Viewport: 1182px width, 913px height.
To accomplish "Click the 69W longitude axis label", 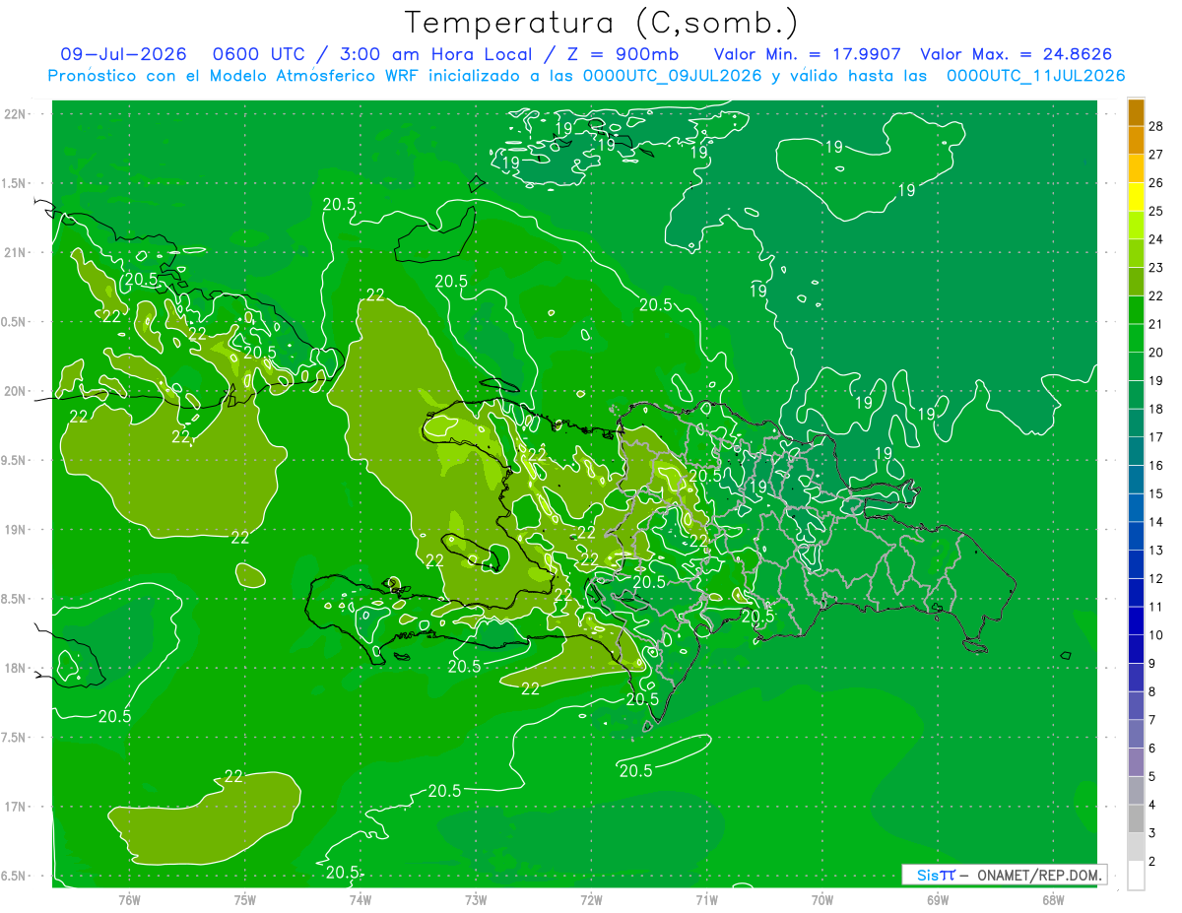I will (x=938, y=899).
